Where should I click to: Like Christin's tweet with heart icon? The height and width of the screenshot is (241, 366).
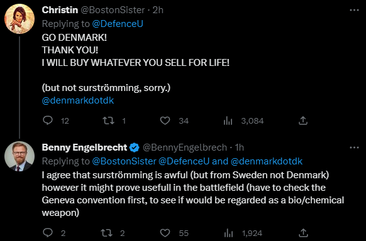[x=165, y=120]
